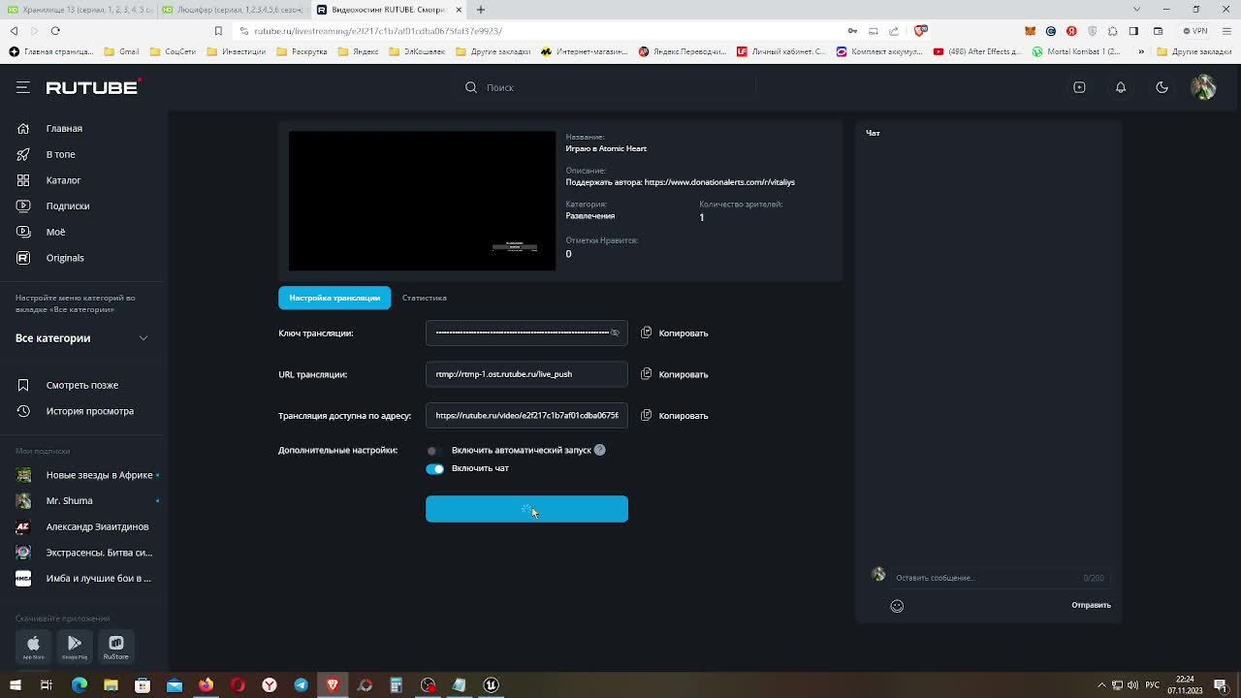Click the stream address field
Screen dimensions: 1241x698
(x=526, y=415)
